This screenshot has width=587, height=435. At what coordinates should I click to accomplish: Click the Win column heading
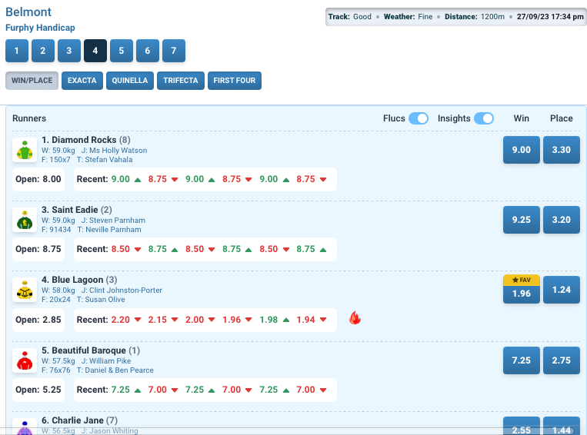(x=521, y=118)
